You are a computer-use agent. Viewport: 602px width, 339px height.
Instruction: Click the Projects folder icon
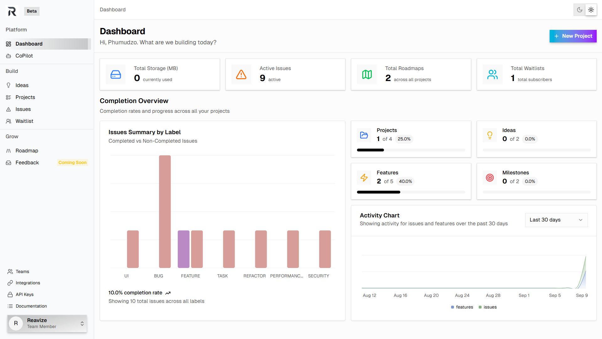pos(364,135)
